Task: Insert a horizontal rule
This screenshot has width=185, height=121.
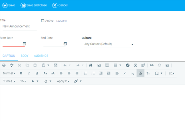Action: 117,73
